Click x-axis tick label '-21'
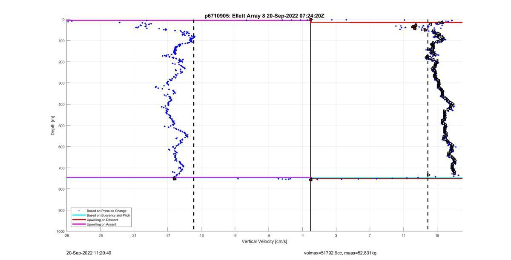The width and height of the screenshot is (511, 260). pos(134,235)
